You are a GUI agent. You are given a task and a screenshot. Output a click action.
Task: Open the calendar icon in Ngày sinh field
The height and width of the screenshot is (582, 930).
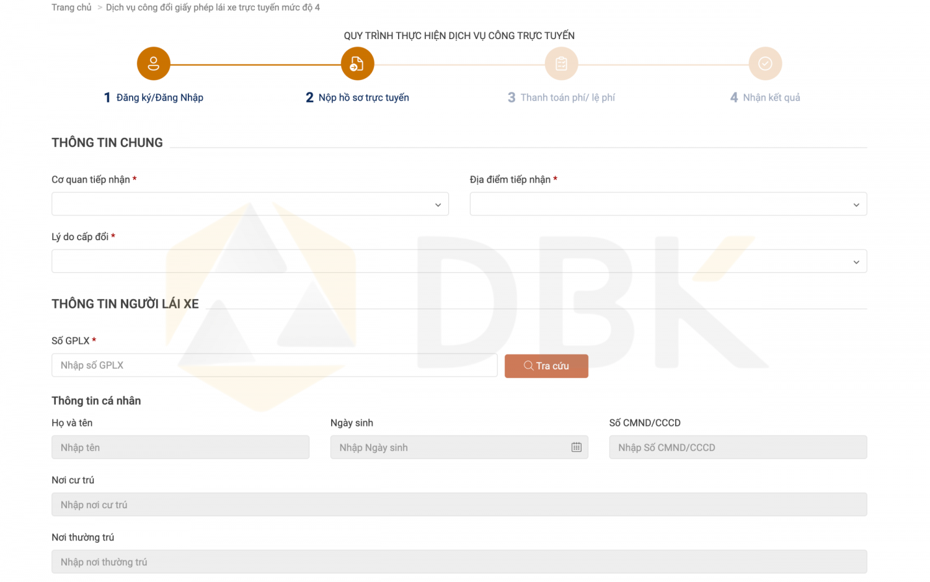[576, 447]
